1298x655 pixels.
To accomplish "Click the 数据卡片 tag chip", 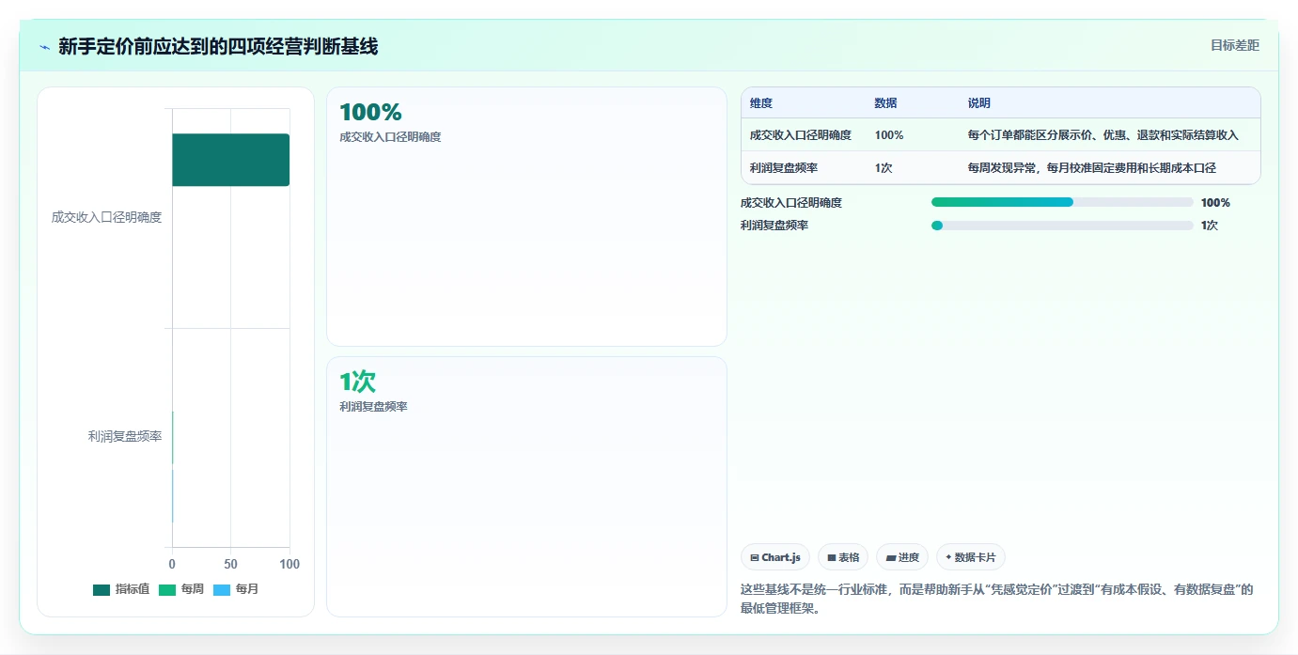I will pos(971,557).
